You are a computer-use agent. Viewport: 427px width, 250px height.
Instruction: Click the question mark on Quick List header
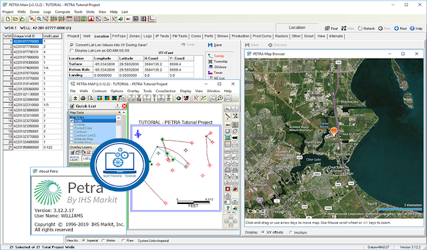pos(117,106)
